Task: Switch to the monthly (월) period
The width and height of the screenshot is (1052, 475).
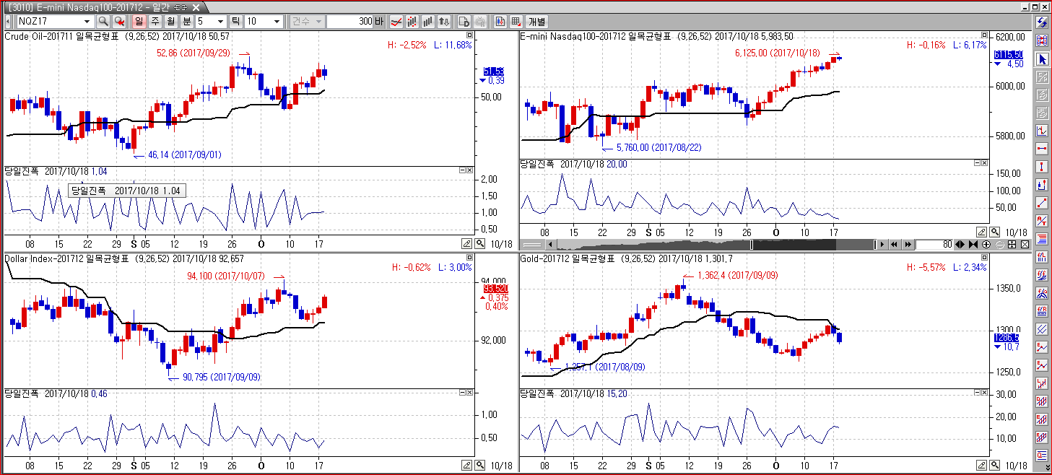Action: [x=170, y=22]
